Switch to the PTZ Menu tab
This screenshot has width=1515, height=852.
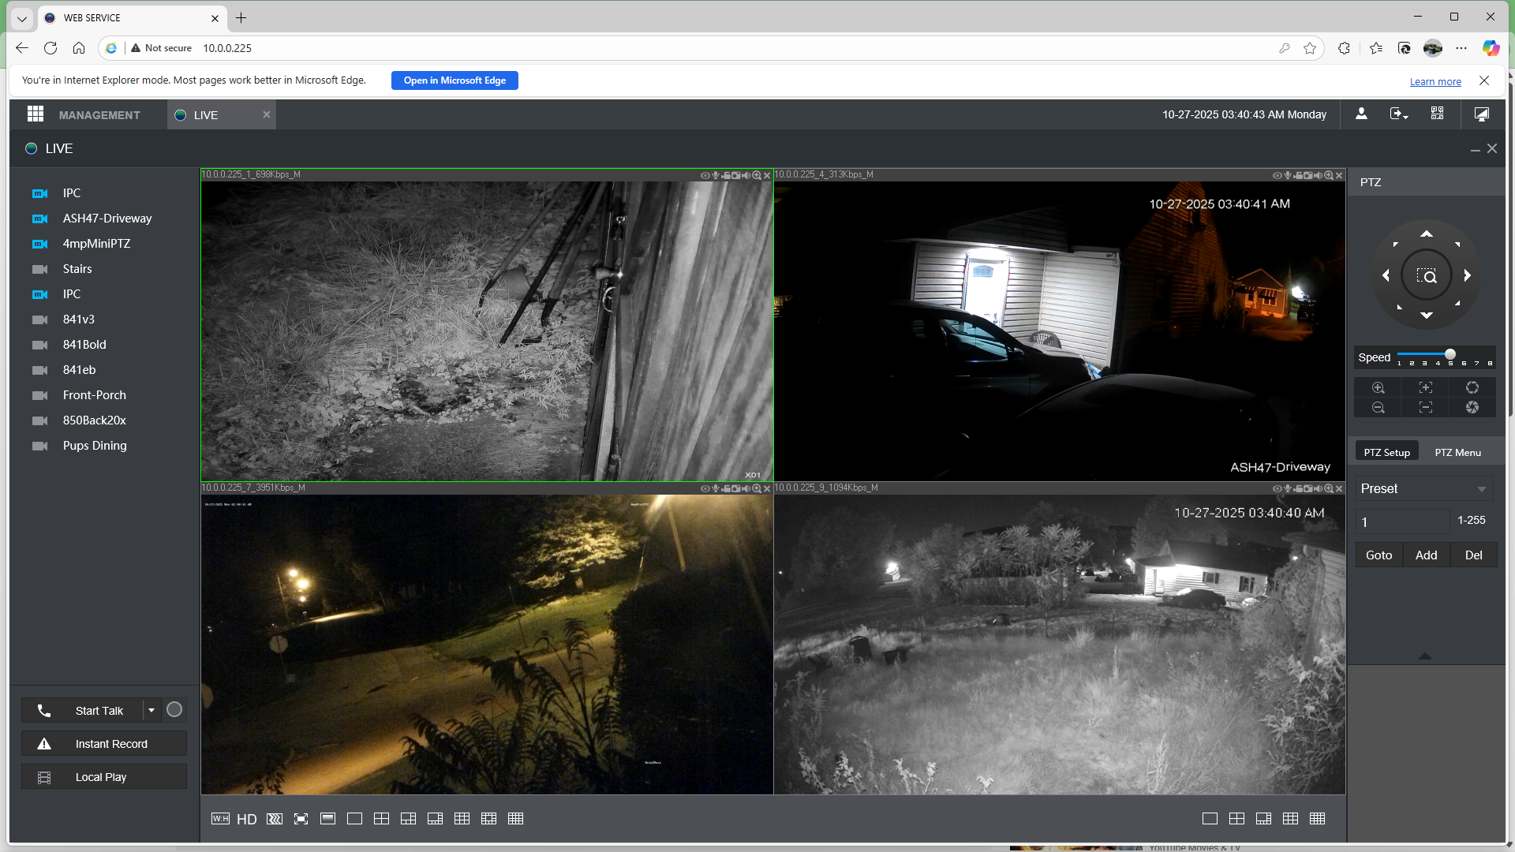(1458, 452)
